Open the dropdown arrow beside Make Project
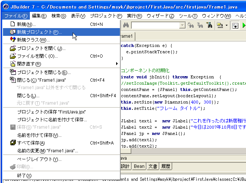The width and height of the screenshot is (246, 183). click(226, 25)
